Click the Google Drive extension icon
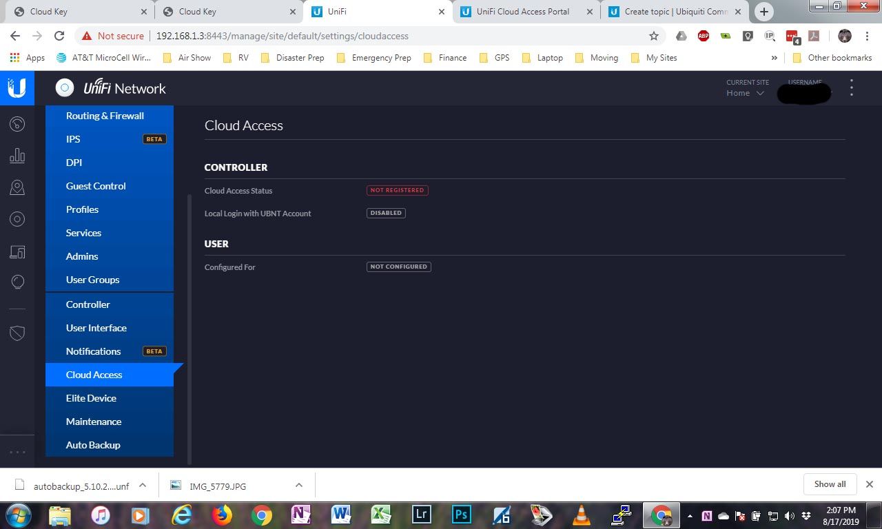Screen dimensions: 882x529 [681, 36]
